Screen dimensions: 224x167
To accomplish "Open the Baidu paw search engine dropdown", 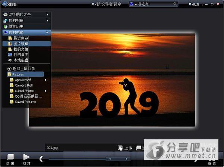I will click(x=133, y=4).
